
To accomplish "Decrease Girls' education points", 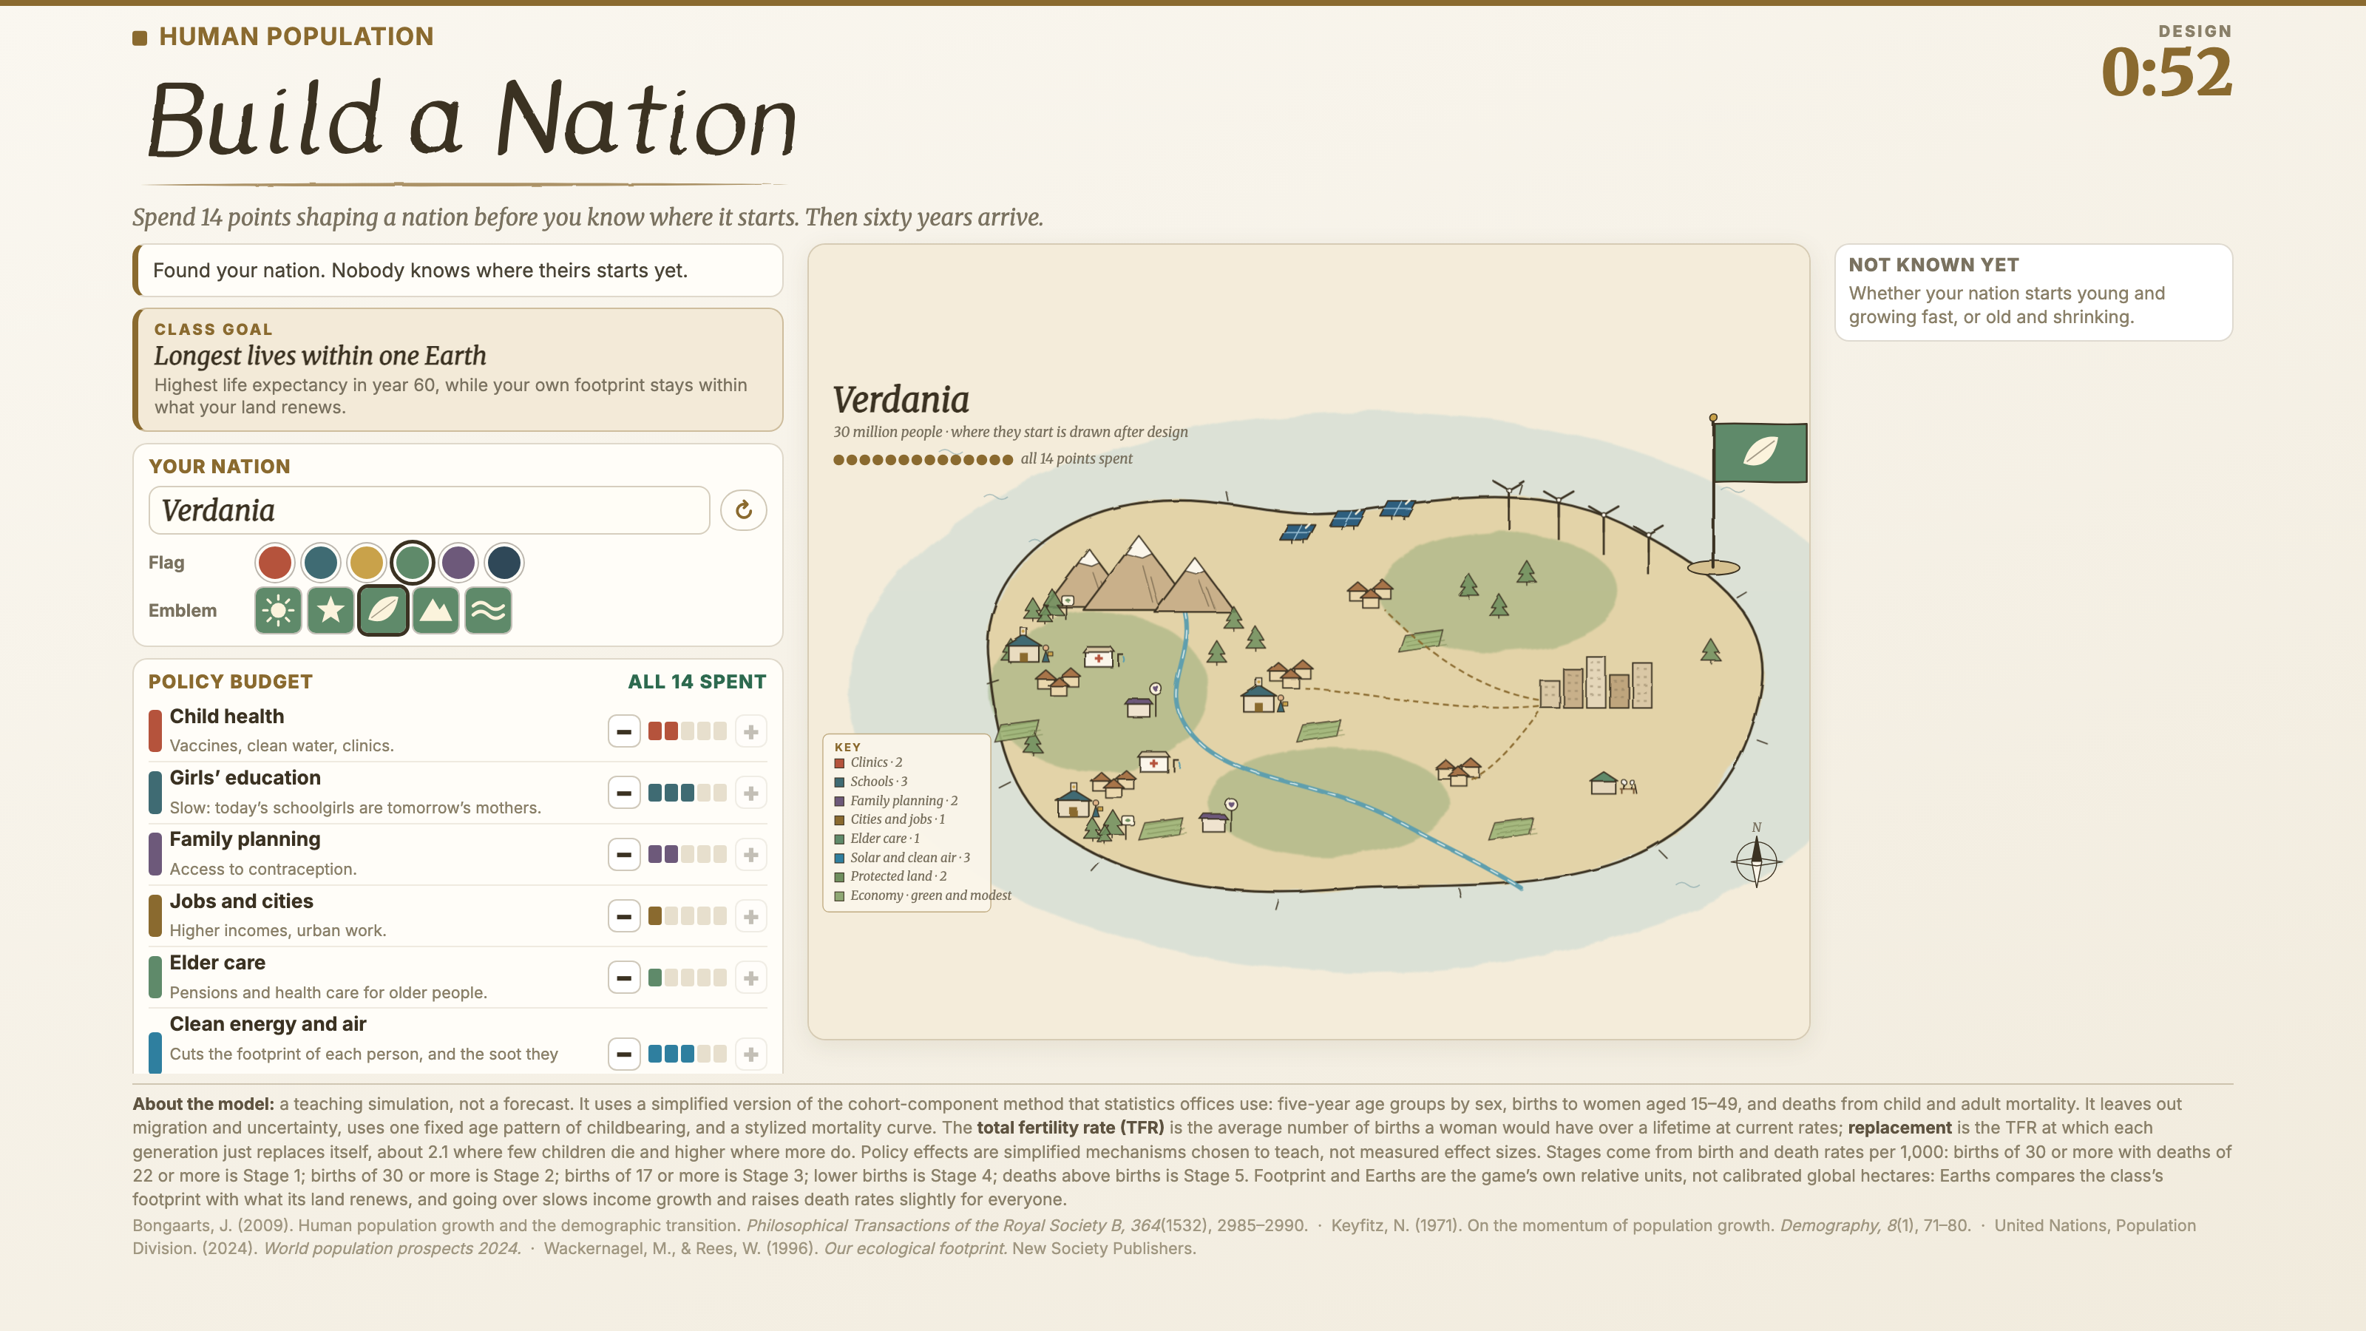I will coord(623,793).
